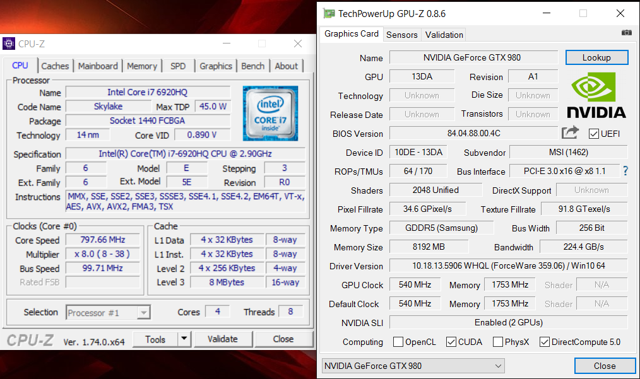Screen dimensions: 640x379
Task: Click the Max TDP value 45.0 W
Action: tap(213, 107)
